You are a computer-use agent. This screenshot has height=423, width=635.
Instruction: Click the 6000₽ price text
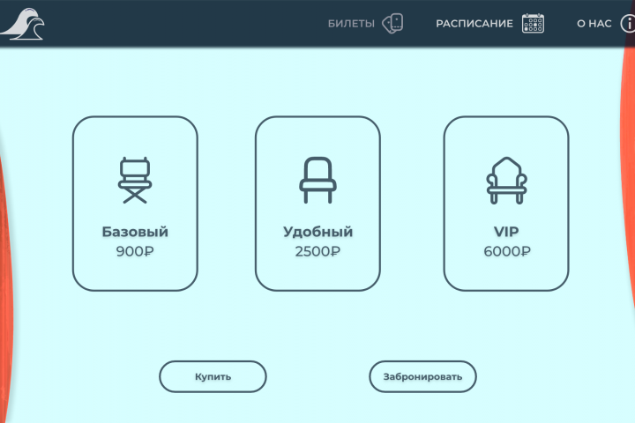click(x=507, y=251)
